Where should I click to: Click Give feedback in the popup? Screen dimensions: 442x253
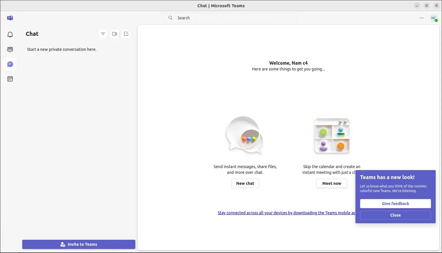pyautogui.click(x=395, y=204)
